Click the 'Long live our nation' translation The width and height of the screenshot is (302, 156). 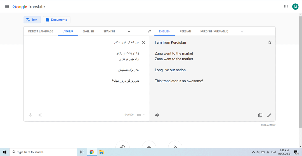170,70
